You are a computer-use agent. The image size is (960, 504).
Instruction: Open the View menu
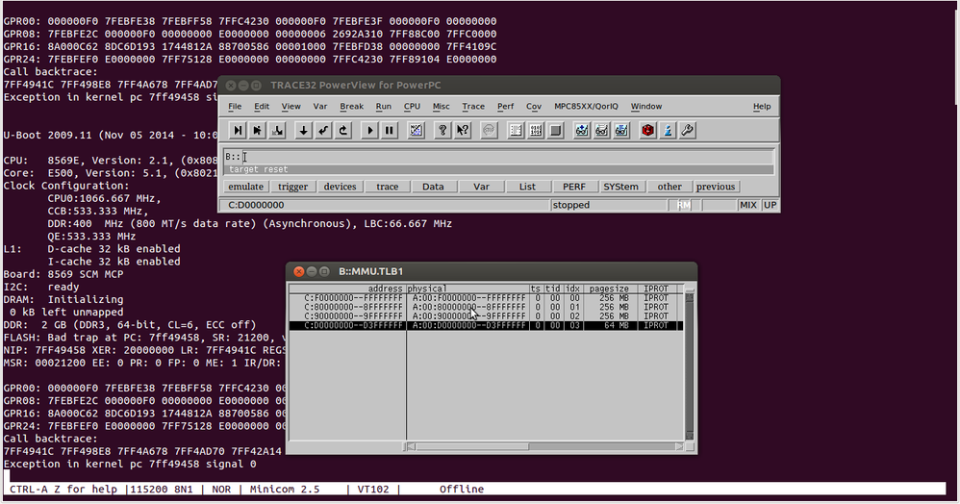pos(291,106)
